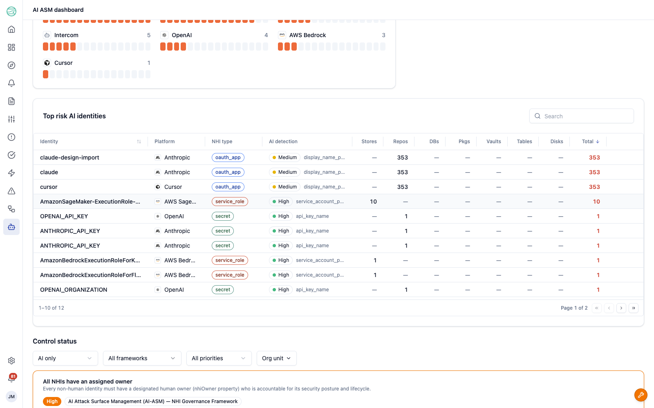Open the circled exclamation icon in sidebar
This screenshot has height=408, width=654.
pos(11,137)
